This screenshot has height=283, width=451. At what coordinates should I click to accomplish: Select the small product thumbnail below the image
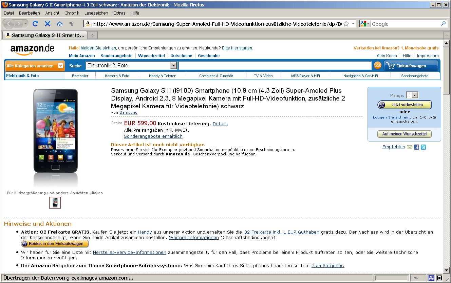(x=55, y=202)
